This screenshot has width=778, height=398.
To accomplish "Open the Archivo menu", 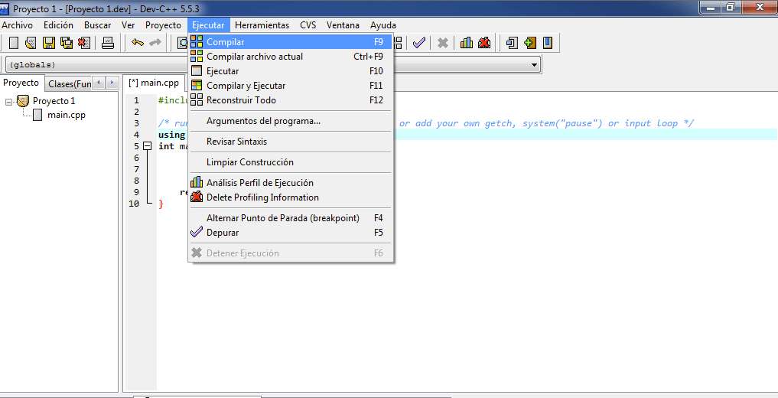I will click(18, 24).
